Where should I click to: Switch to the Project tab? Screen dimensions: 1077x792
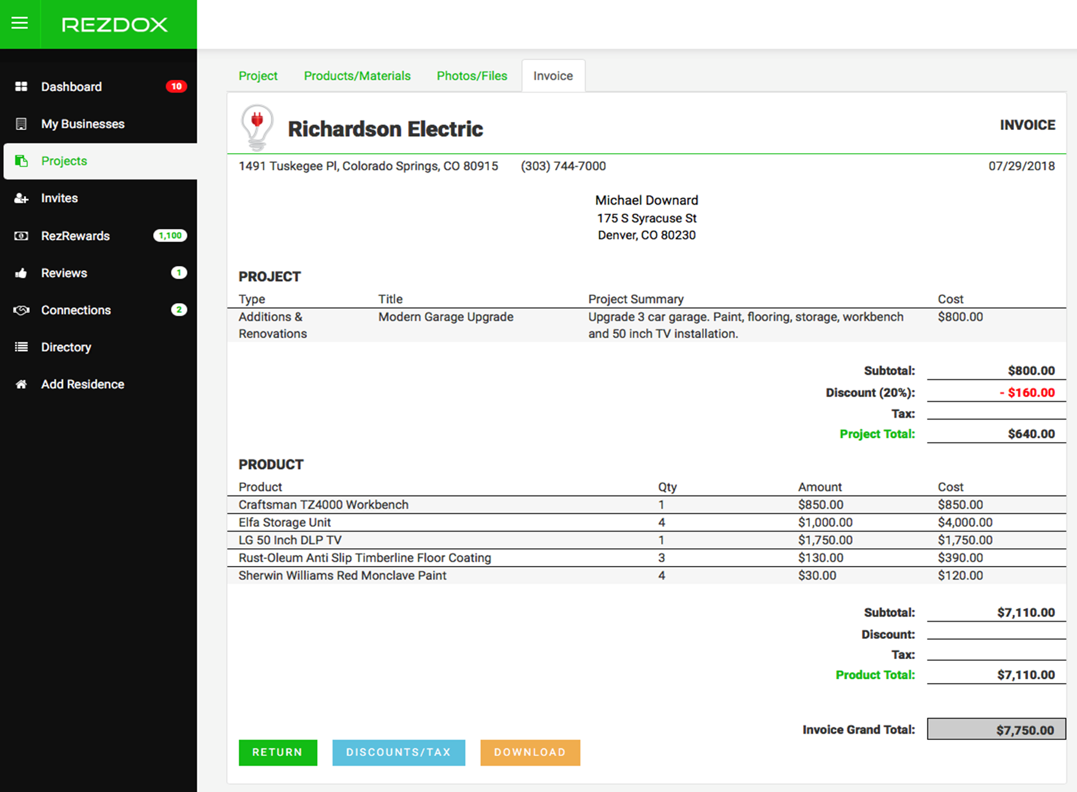[258, 76]
